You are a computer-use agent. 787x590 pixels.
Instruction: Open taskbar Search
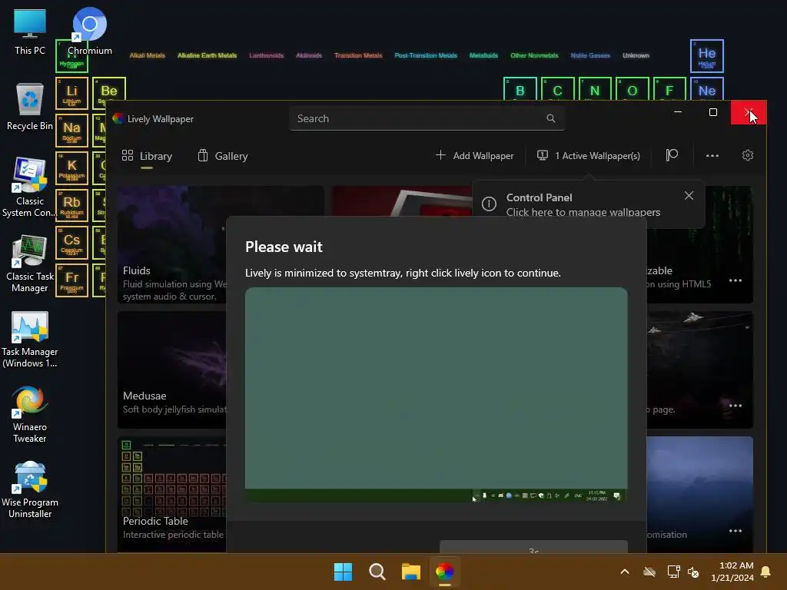click(x=377, y=572)
